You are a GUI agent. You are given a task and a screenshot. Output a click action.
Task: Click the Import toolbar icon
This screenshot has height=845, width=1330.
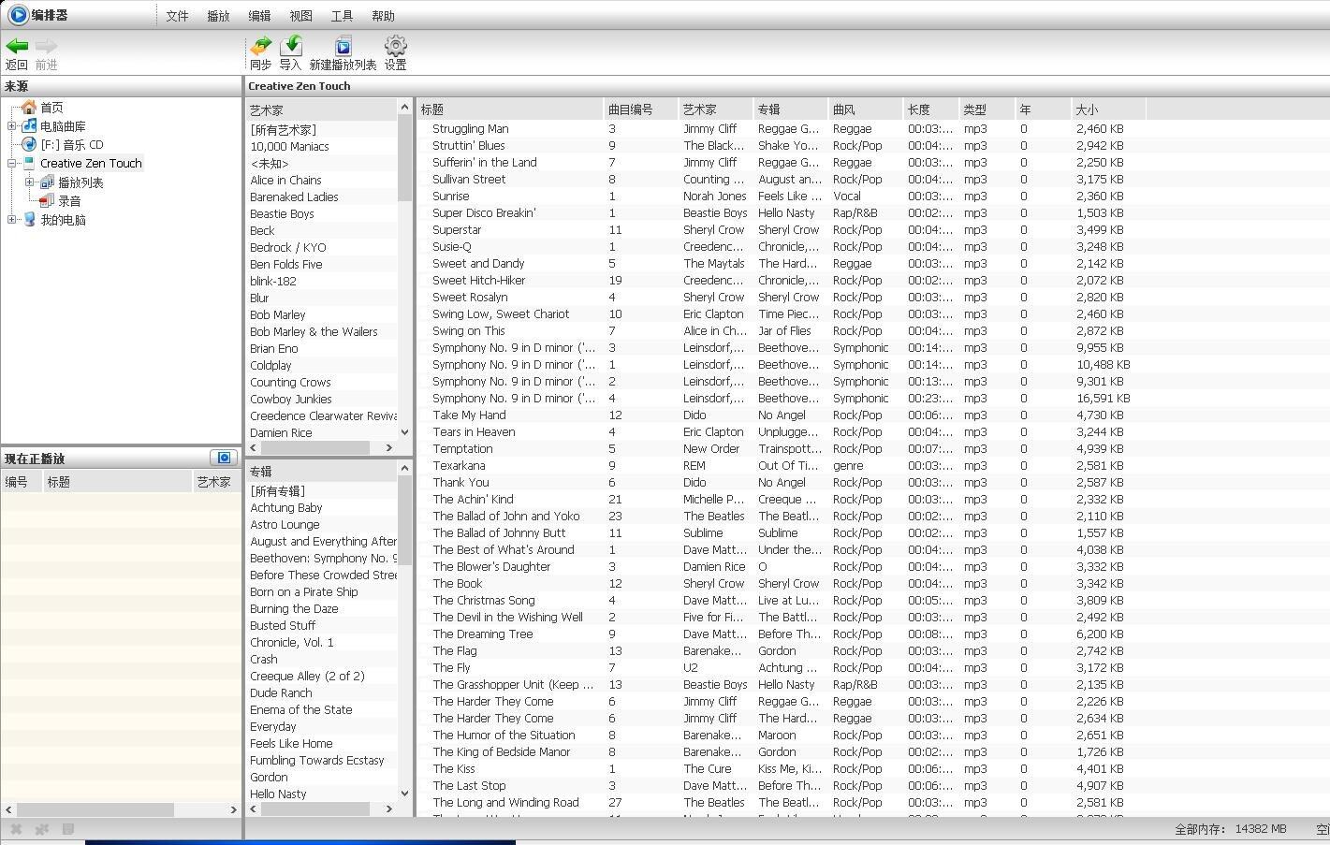pos(291,45)
